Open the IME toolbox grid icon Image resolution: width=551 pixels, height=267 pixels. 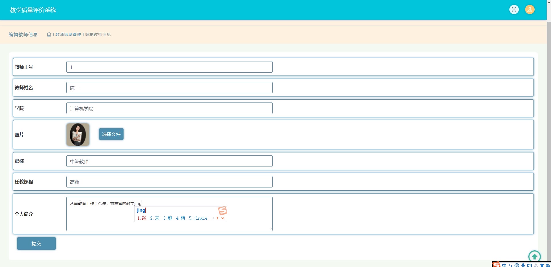(548, 266)
